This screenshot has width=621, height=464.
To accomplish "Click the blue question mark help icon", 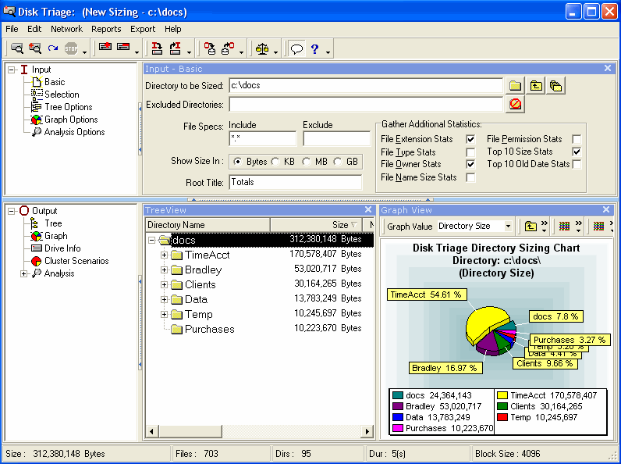I will 315,48.
